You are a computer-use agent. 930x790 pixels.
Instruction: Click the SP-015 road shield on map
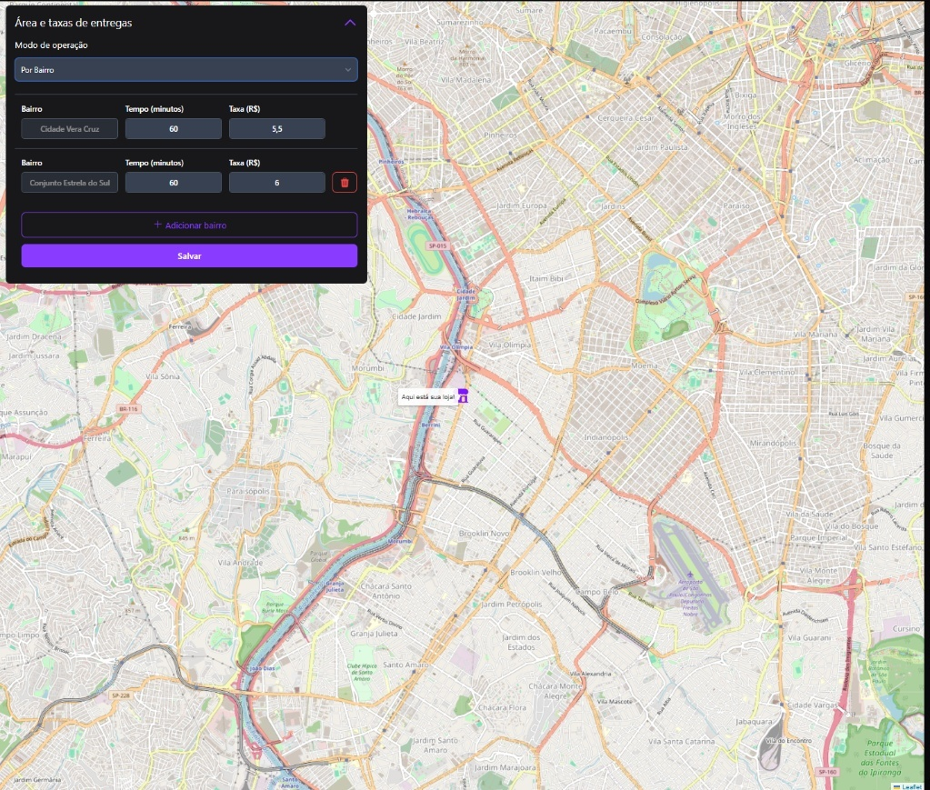click(437, 246)
